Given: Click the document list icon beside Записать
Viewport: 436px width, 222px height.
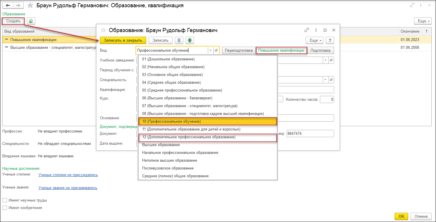Looking at the screenshot, I should (x=179, y=40).
